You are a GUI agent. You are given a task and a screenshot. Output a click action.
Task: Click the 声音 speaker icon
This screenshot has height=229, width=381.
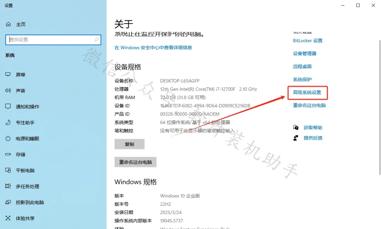(x=8, y=91)
